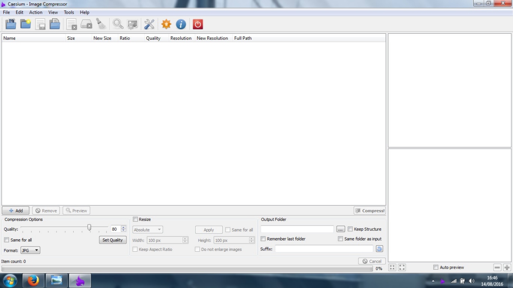Open the Format JPG dropdown
The height and width of the screenshot is (288, 513).
click(30, 250)
